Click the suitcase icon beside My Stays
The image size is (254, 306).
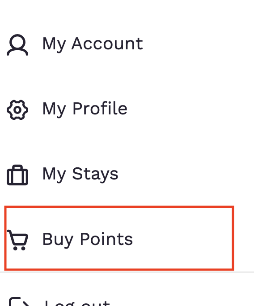(17, 175)
